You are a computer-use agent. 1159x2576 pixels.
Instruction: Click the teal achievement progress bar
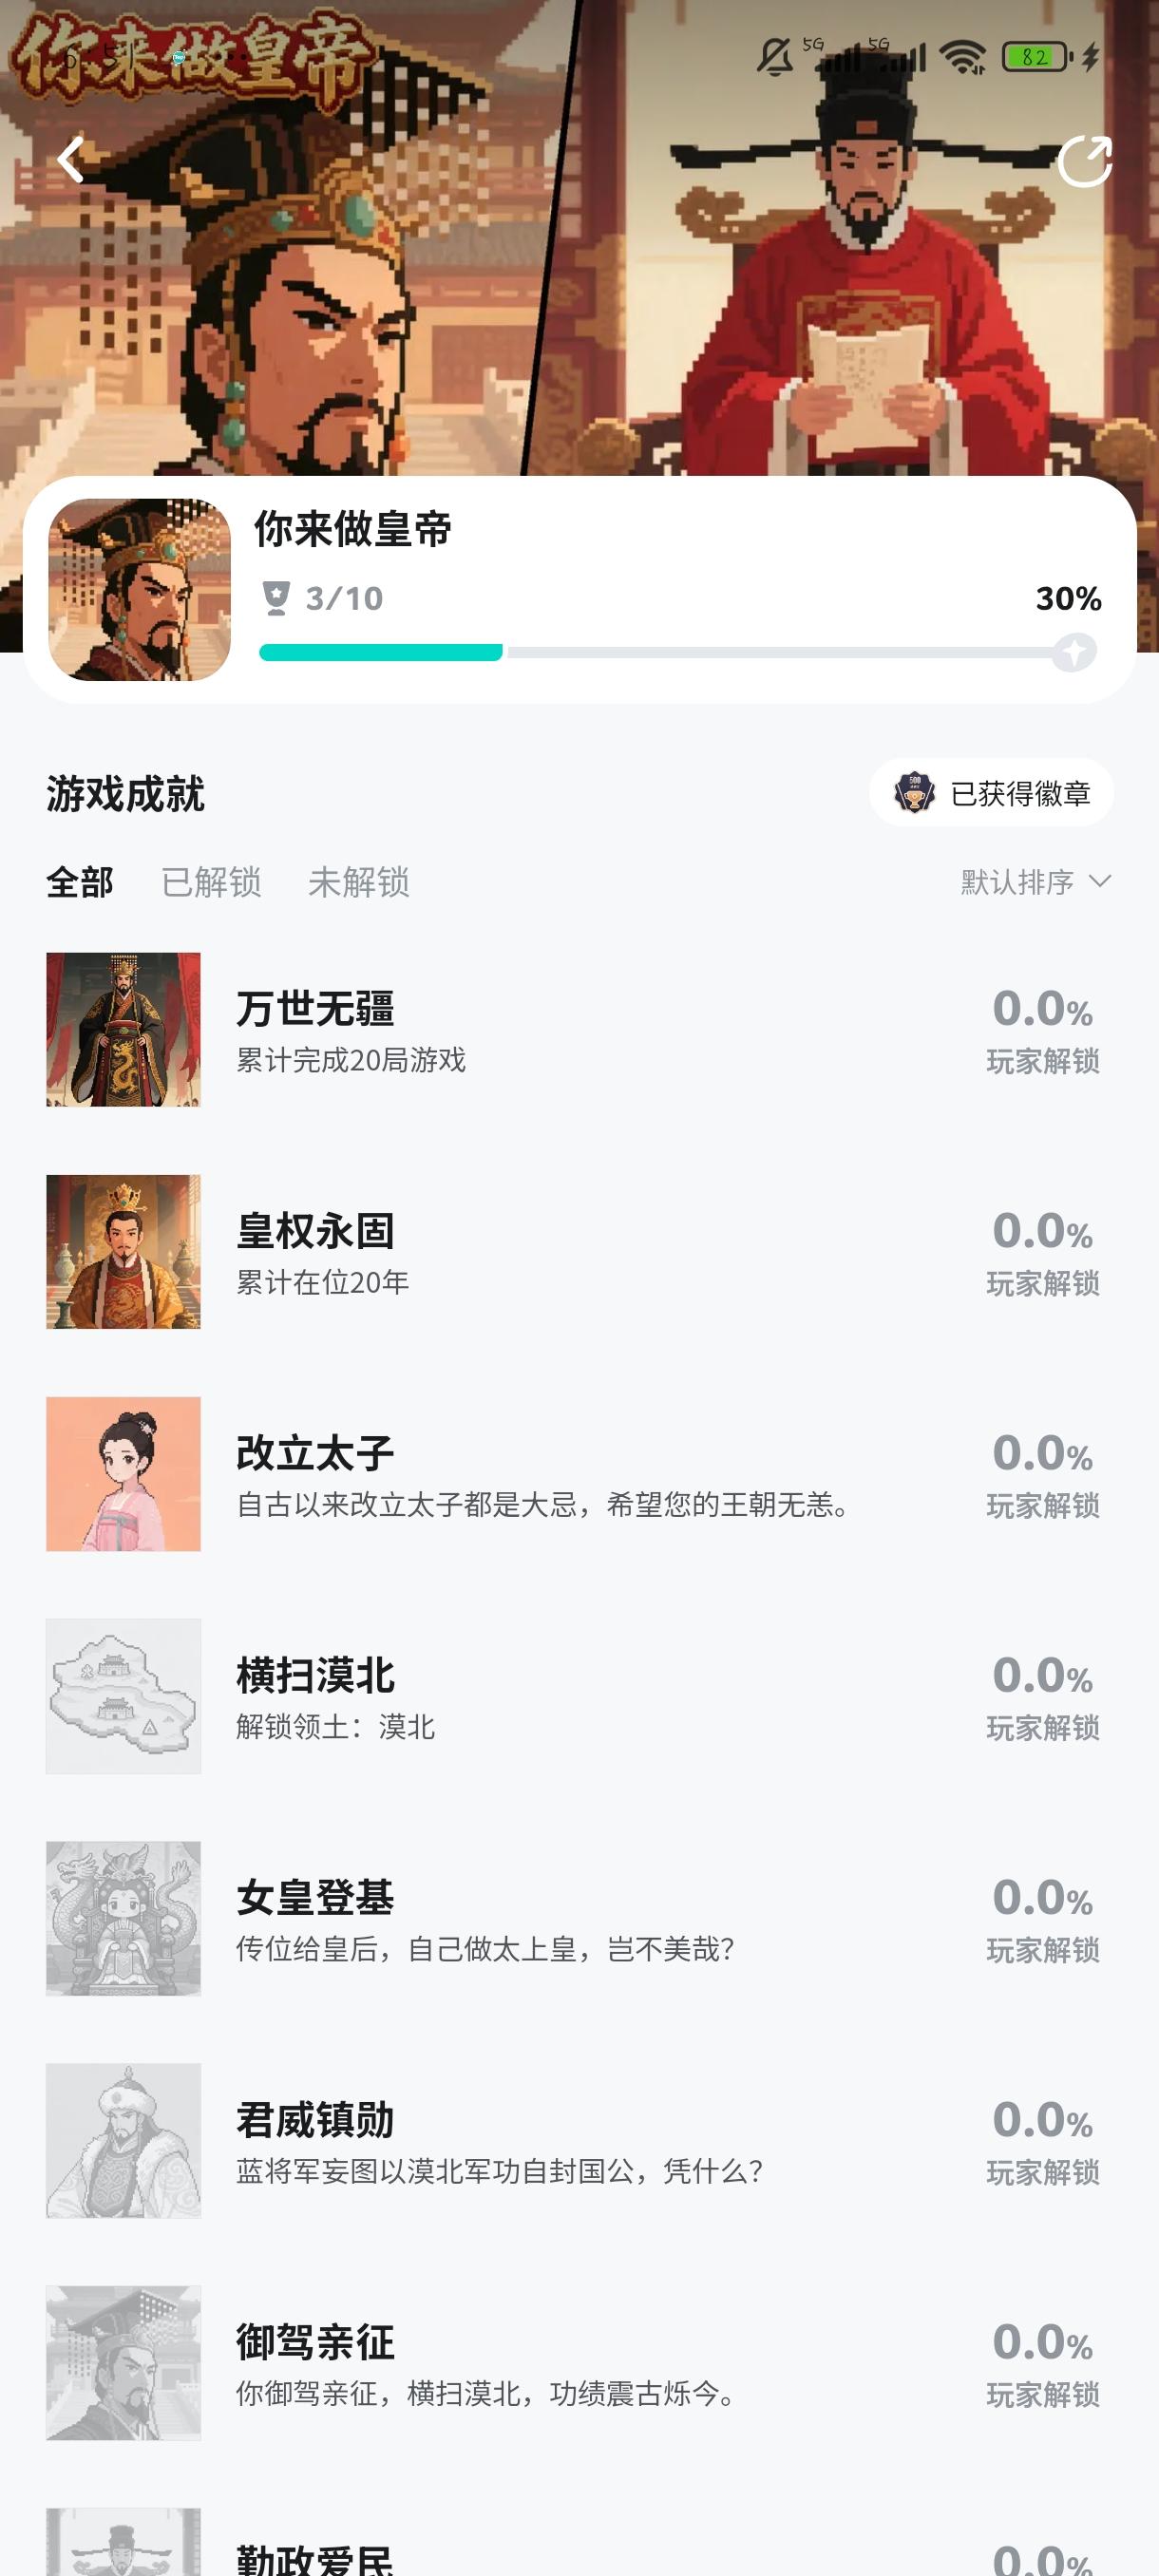(380, 652)
